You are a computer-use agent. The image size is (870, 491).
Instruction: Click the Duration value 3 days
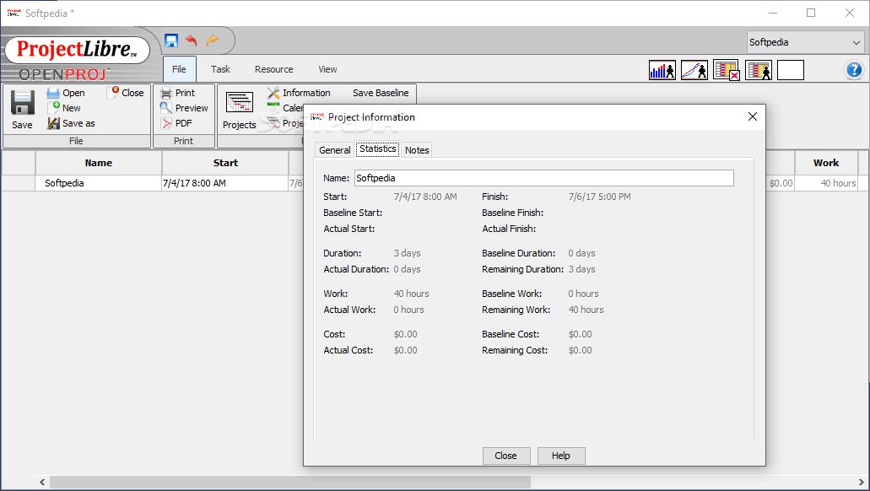pos(408,253)
